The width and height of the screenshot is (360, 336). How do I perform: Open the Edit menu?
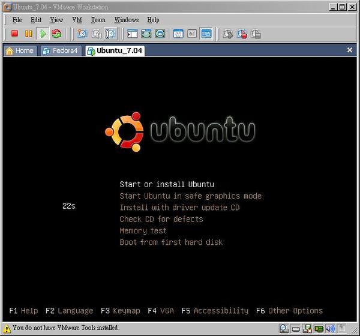36,20
